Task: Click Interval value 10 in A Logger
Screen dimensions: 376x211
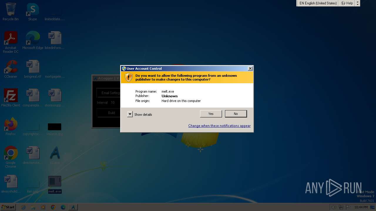Action: pyautogui.click(x=113, y=103)
